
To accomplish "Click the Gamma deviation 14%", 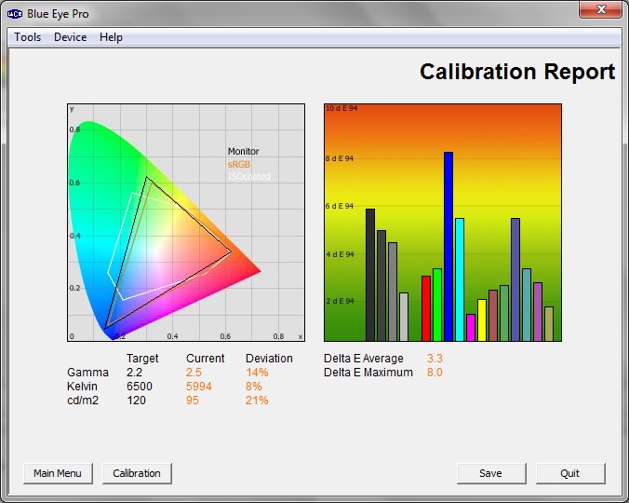I will (x=257, y=373).
